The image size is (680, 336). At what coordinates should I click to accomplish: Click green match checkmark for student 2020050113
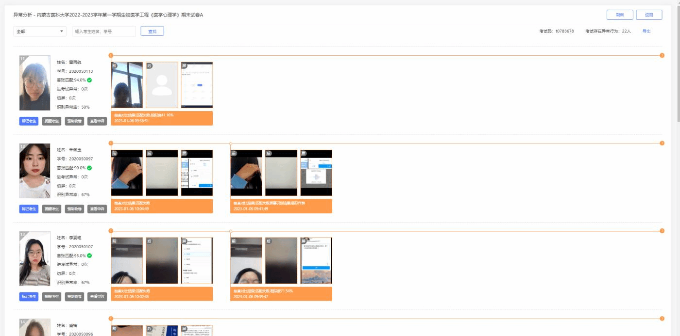[89, 80]
